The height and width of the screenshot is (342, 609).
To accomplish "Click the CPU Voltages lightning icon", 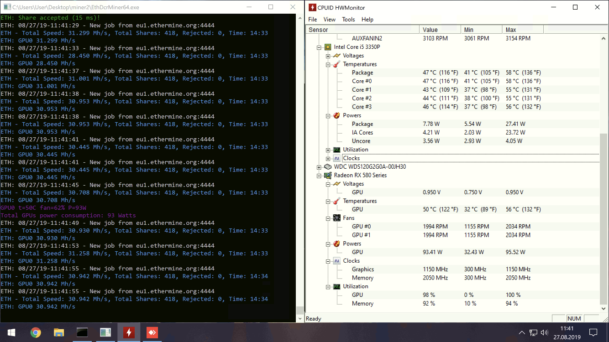I will pos(336,56).
